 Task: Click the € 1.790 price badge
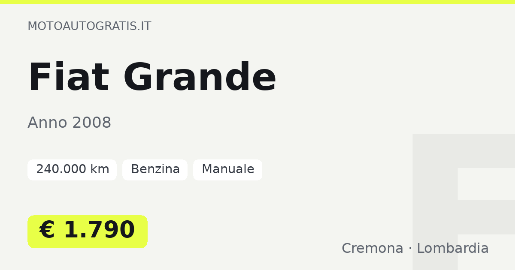(88, 231)
